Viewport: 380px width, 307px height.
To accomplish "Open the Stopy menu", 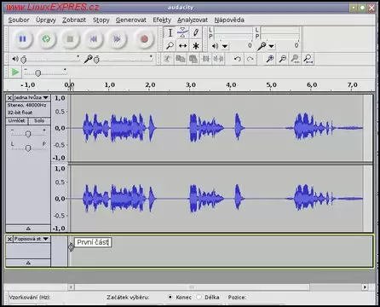I will click(101, 20).
